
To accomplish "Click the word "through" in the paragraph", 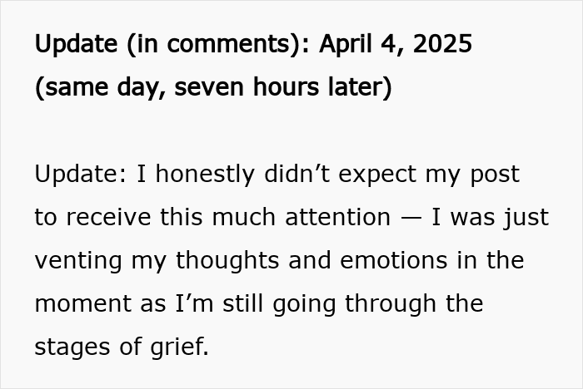I will coord(395,303).
